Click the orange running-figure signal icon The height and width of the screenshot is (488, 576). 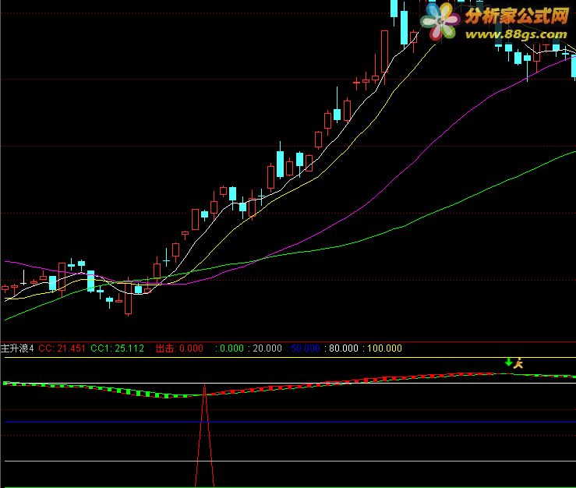coord(518,363)
